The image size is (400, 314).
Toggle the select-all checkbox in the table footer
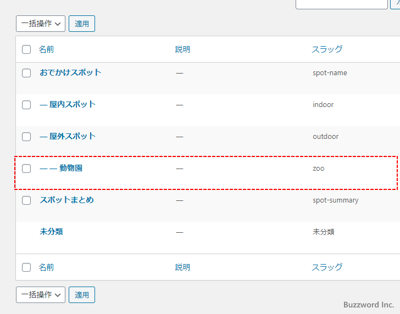coord(26,267)
